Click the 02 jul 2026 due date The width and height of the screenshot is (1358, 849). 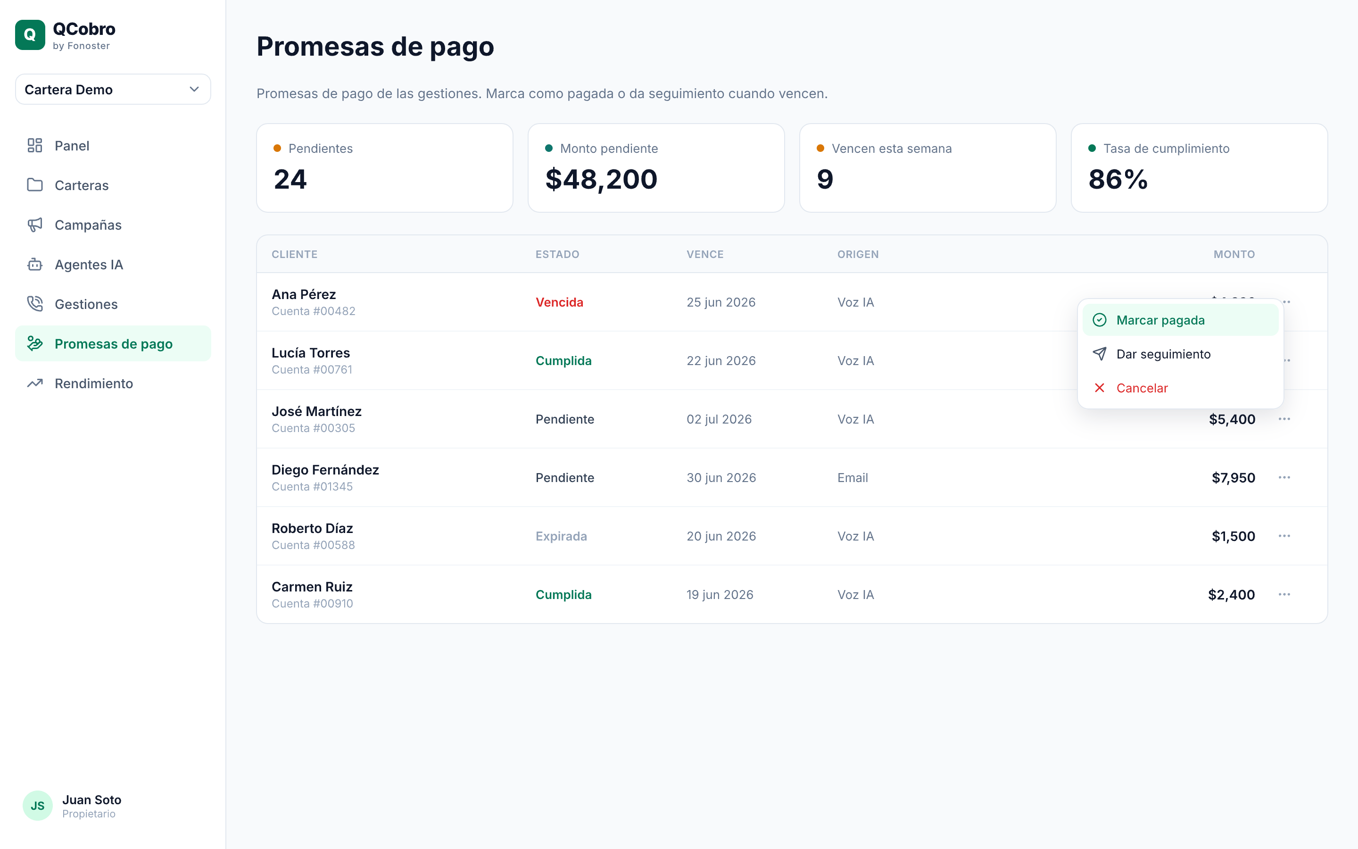(719, 419)
